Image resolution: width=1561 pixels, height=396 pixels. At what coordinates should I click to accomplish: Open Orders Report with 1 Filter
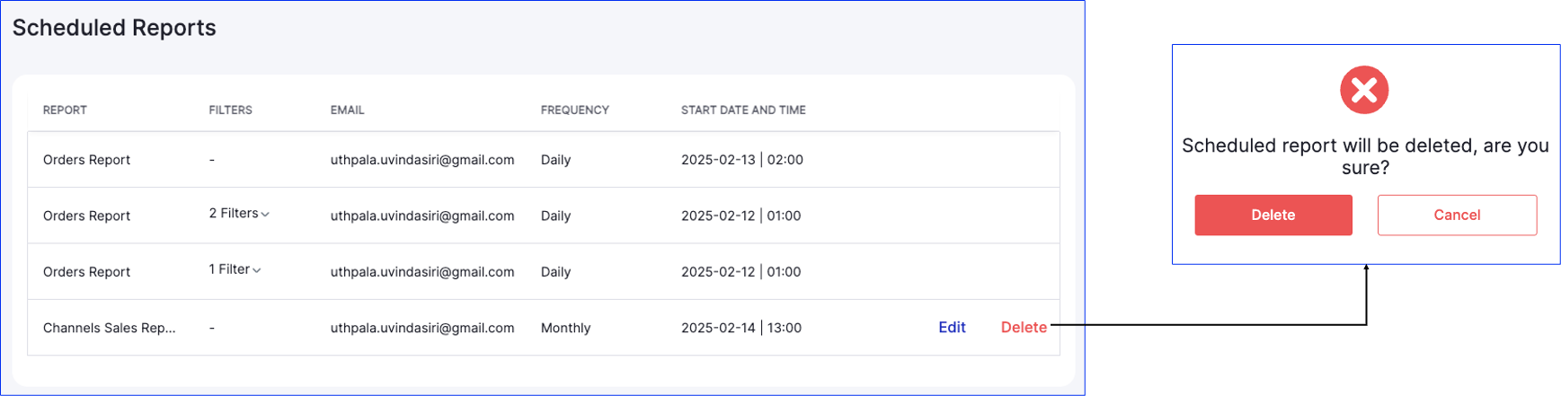543,271
